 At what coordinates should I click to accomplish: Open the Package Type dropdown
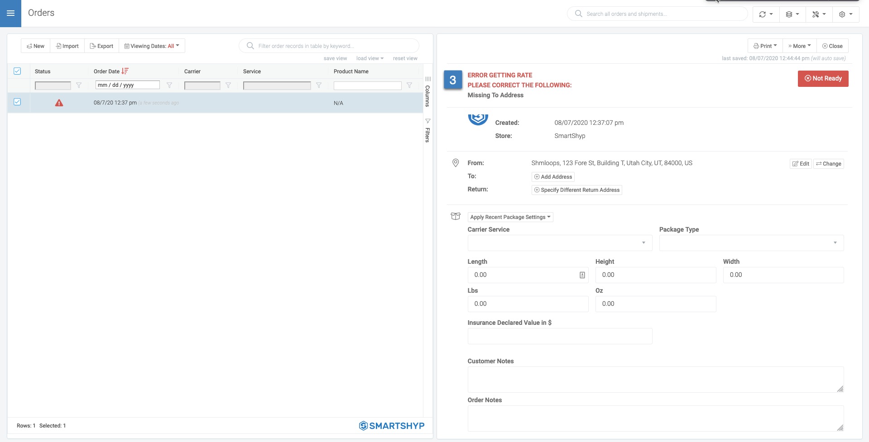751,243
